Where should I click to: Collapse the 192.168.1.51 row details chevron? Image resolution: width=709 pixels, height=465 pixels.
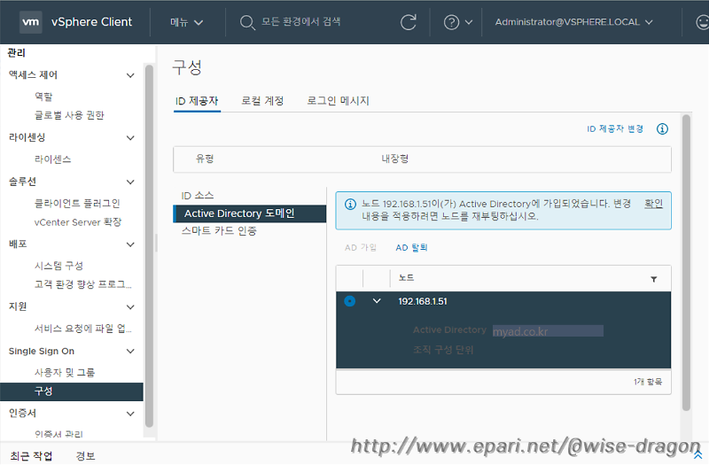[x=376, y=301]
